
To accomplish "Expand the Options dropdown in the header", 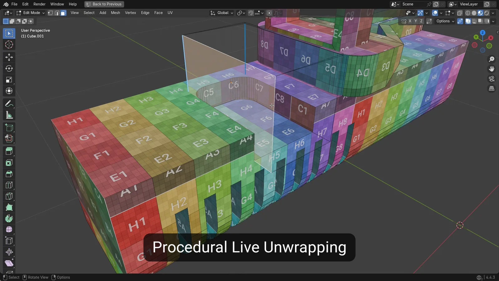I will coord(444,21).
